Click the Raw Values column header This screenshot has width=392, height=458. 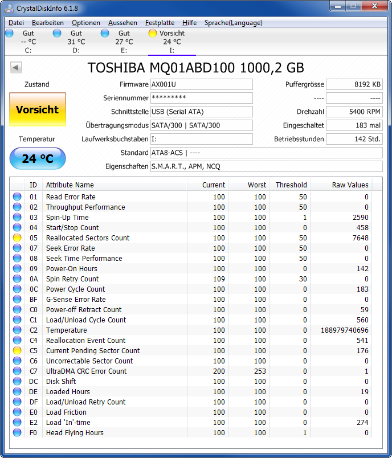coord(341,185)
